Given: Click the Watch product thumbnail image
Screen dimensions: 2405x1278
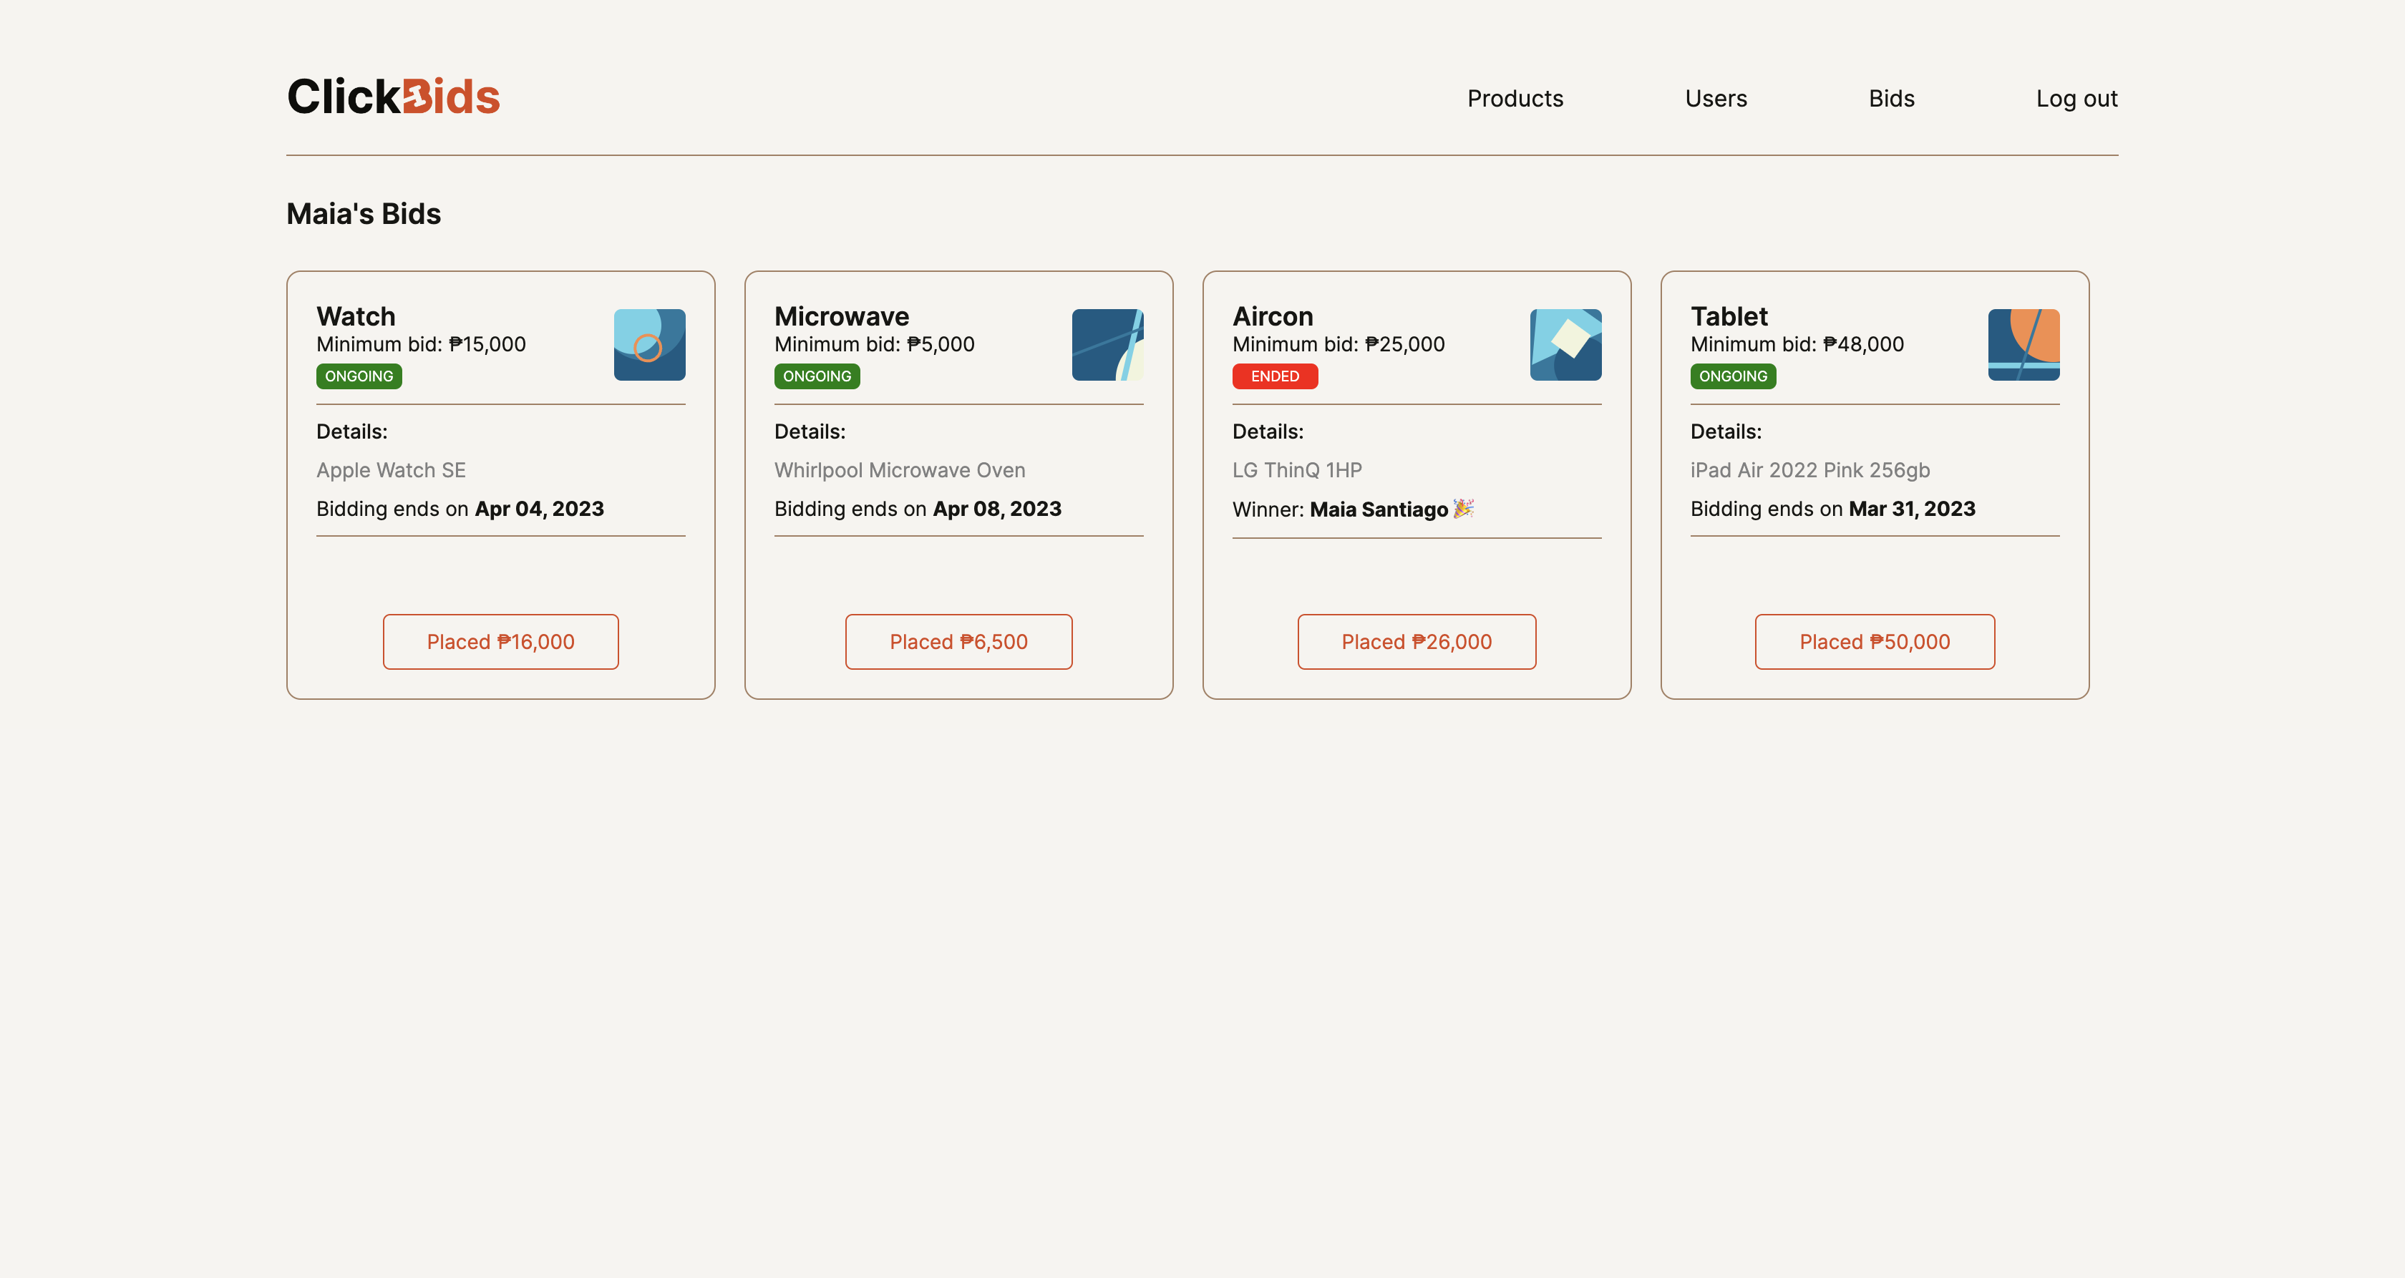Looking at the screenshot, I should (x=649, y=344).
